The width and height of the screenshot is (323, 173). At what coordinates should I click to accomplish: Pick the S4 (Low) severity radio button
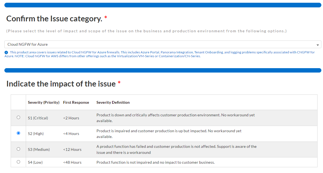pos(18,162)
